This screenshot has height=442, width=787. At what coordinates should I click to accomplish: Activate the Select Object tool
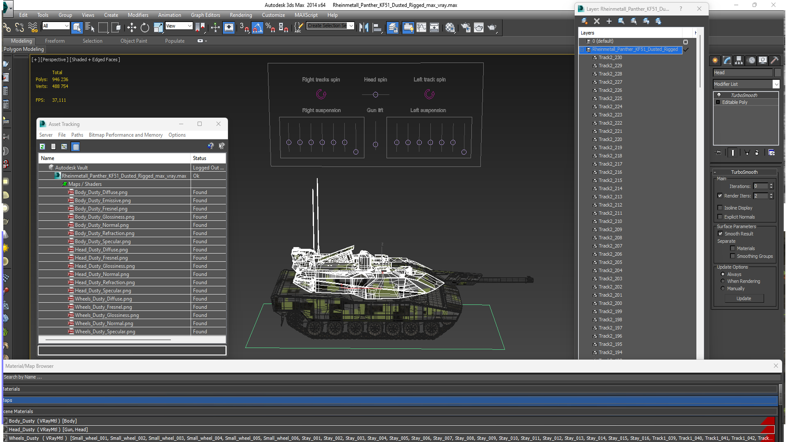77,27
